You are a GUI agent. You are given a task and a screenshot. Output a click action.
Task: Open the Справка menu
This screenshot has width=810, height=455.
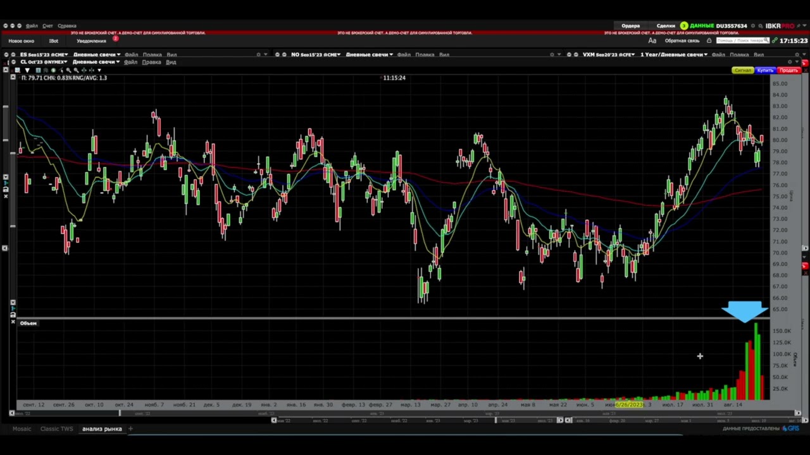tap(67, 26)
